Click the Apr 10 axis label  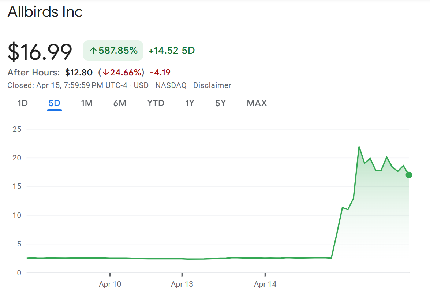[110, 284]
